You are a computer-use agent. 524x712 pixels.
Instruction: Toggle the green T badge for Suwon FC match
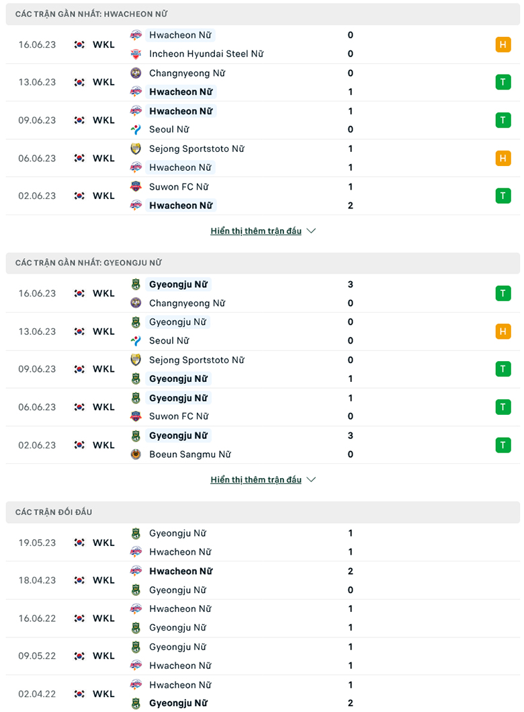coord(503,196)
